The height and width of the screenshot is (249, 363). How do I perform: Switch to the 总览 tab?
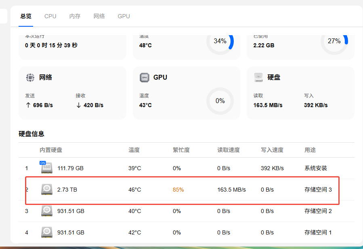(x=26, y=16)
